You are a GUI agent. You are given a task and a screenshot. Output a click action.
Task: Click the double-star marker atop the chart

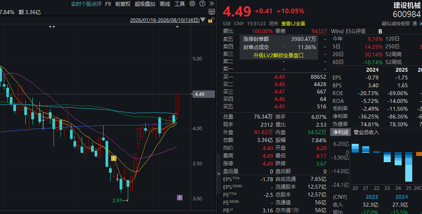pyautogui.click(x=52, y=27)
